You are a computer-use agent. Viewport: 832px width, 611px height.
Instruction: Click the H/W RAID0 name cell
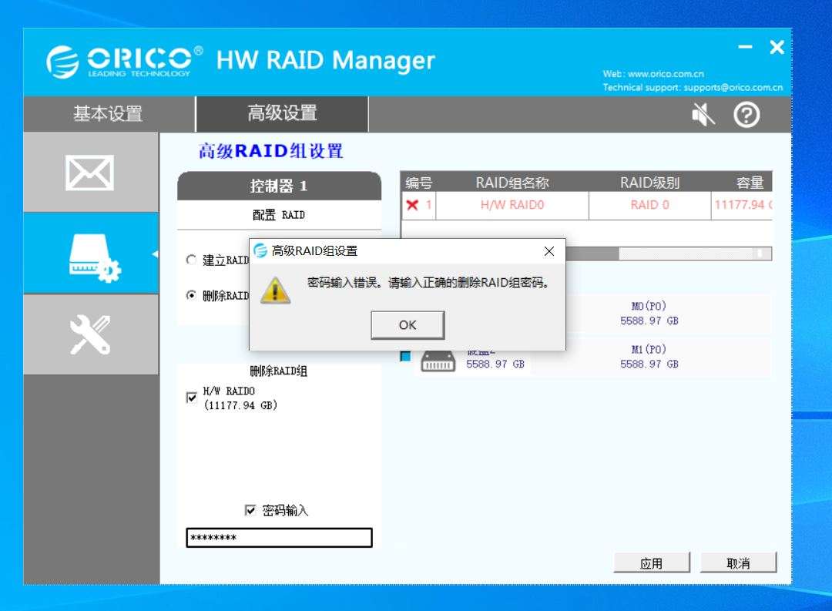pos(512,205)
